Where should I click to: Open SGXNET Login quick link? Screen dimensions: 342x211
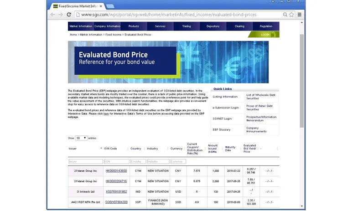222,119
